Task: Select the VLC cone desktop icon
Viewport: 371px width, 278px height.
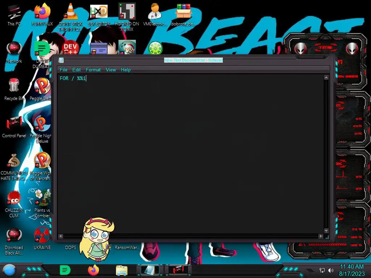Action: tap(71, 17)
